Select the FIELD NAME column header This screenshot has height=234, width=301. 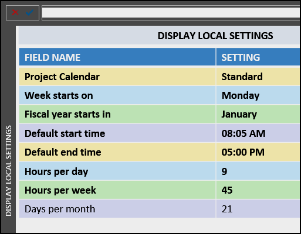coord(117,57)
